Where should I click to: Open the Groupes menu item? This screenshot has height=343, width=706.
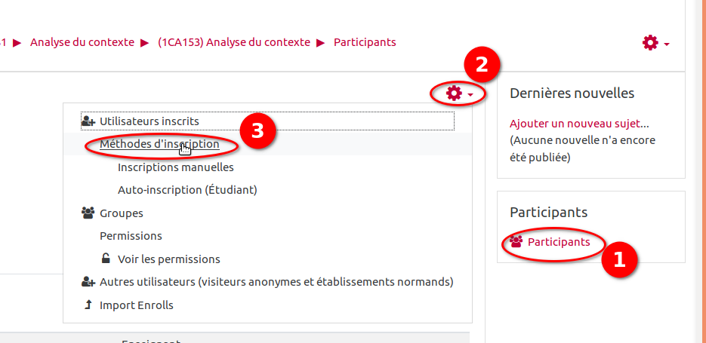122,213
